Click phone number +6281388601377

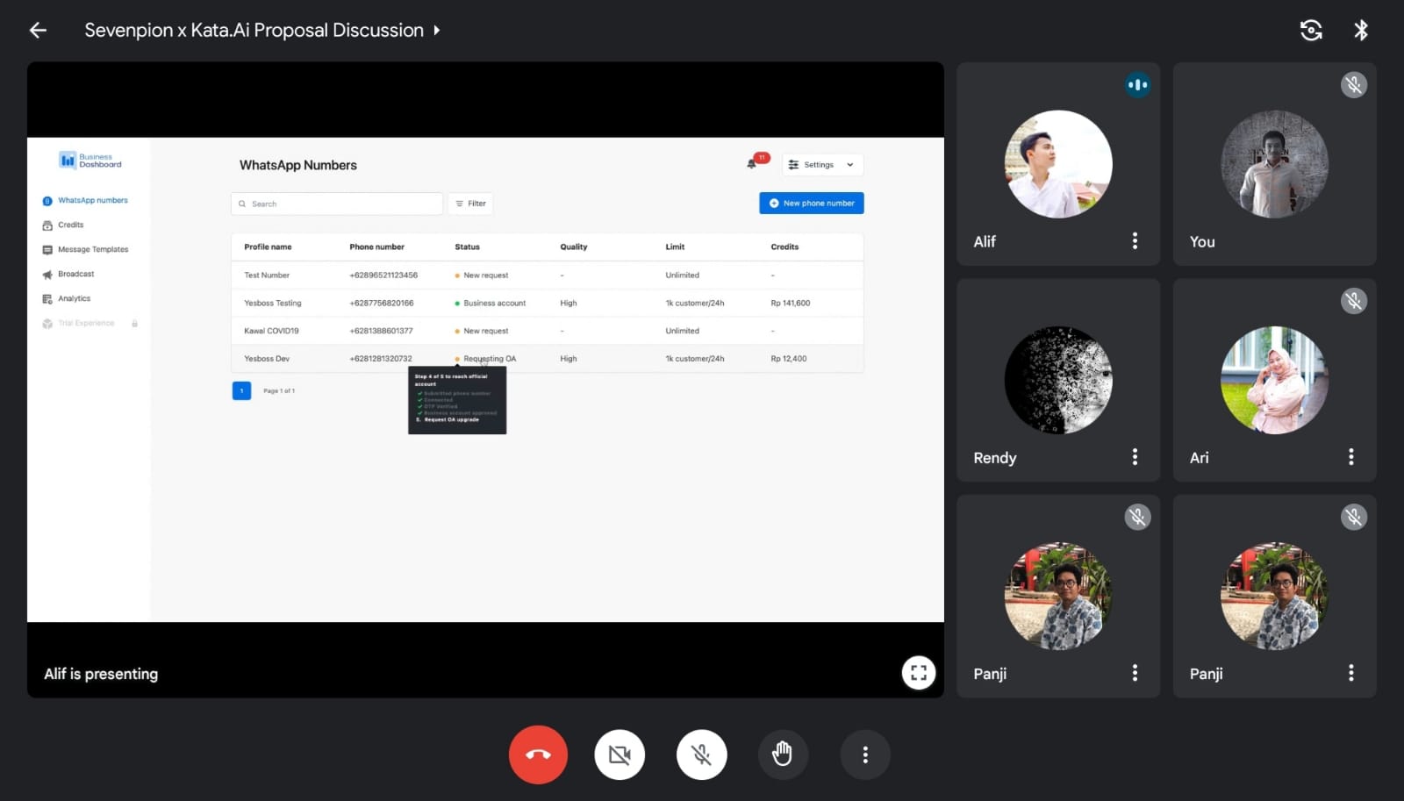[381, 331]
